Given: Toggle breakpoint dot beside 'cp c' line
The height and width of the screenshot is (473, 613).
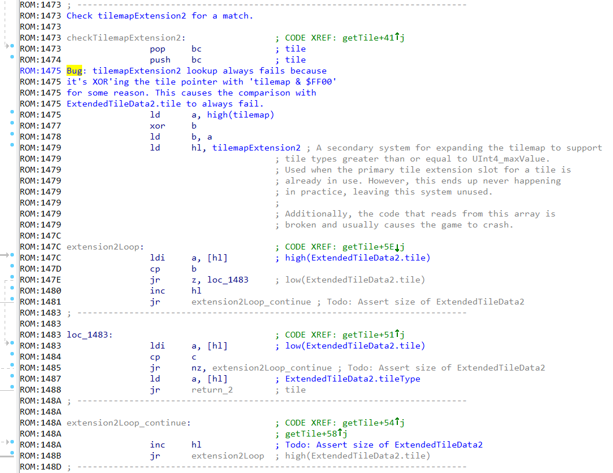Looking at the screenshot, I should (12, 354).
